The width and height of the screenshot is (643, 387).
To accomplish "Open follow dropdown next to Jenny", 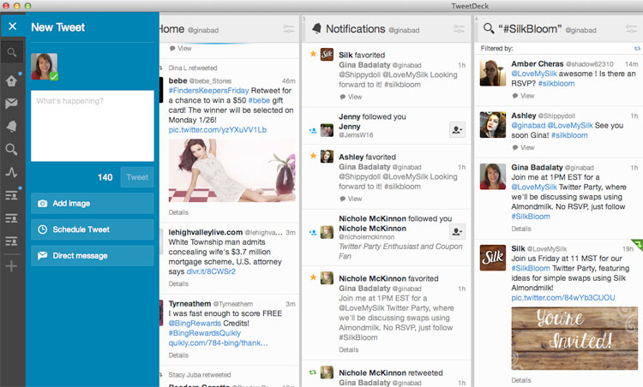I will point(457,130).
